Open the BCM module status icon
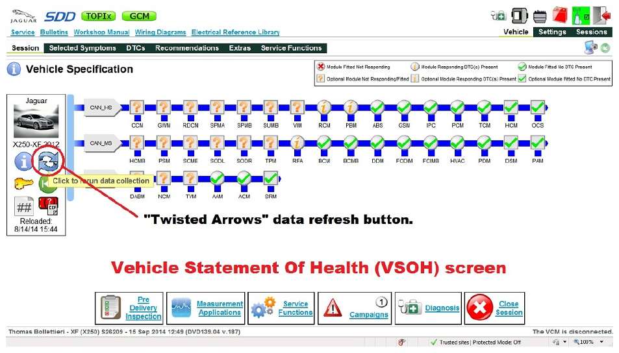Screen dimensions: 619x353 (x=324, y=143)
